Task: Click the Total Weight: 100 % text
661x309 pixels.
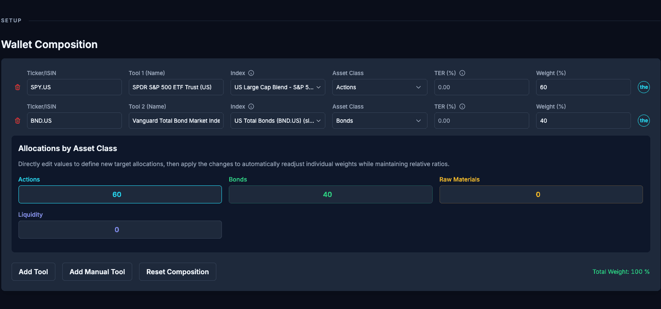Action: click(x=621, y=272)
